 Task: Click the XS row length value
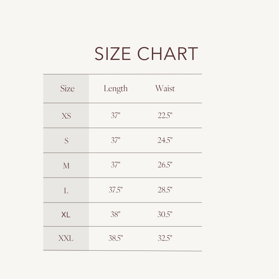pos(115,115)
